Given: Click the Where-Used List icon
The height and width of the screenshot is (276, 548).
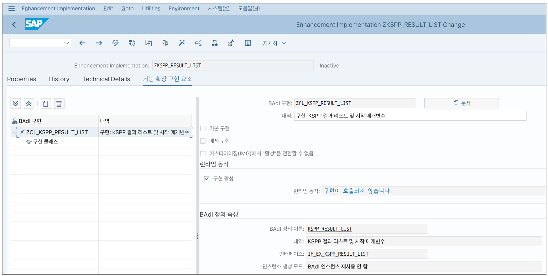Looking at the screenshot, I should [198, 43].
